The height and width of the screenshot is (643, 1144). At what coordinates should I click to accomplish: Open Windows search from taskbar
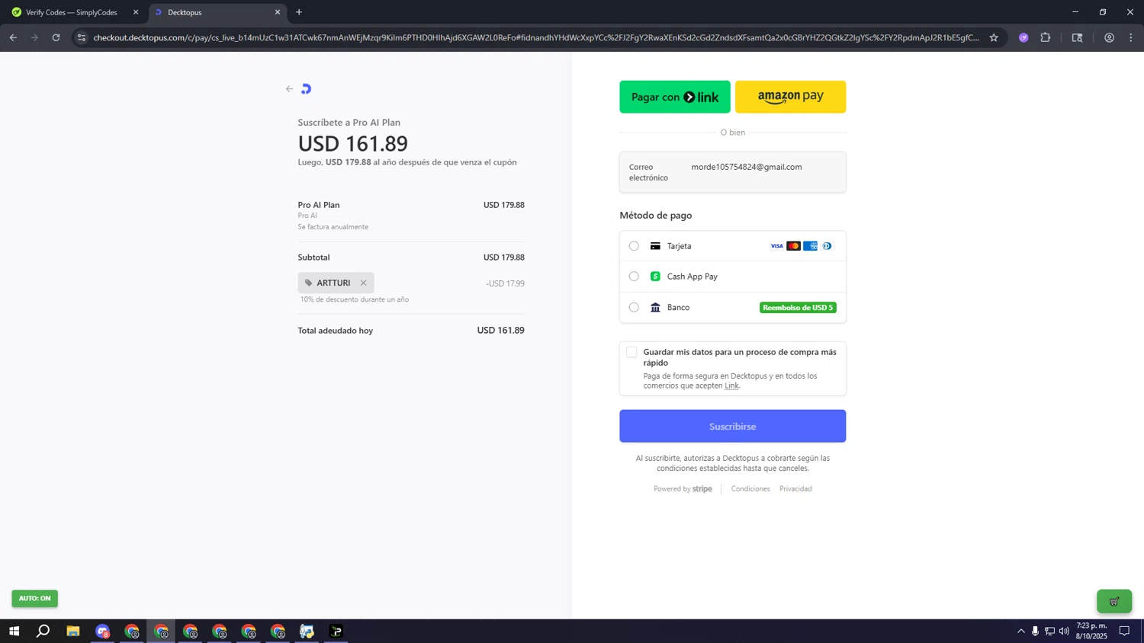click(43, 631)
